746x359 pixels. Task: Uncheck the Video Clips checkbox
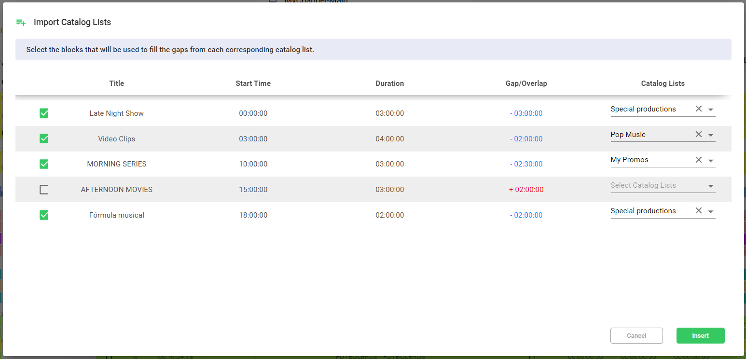pyautogui.click(x=44, y=139)
